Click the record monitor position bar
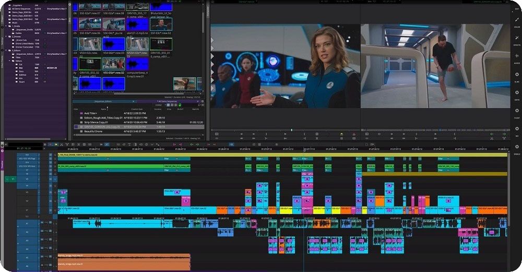 click(x=434, y=129)
